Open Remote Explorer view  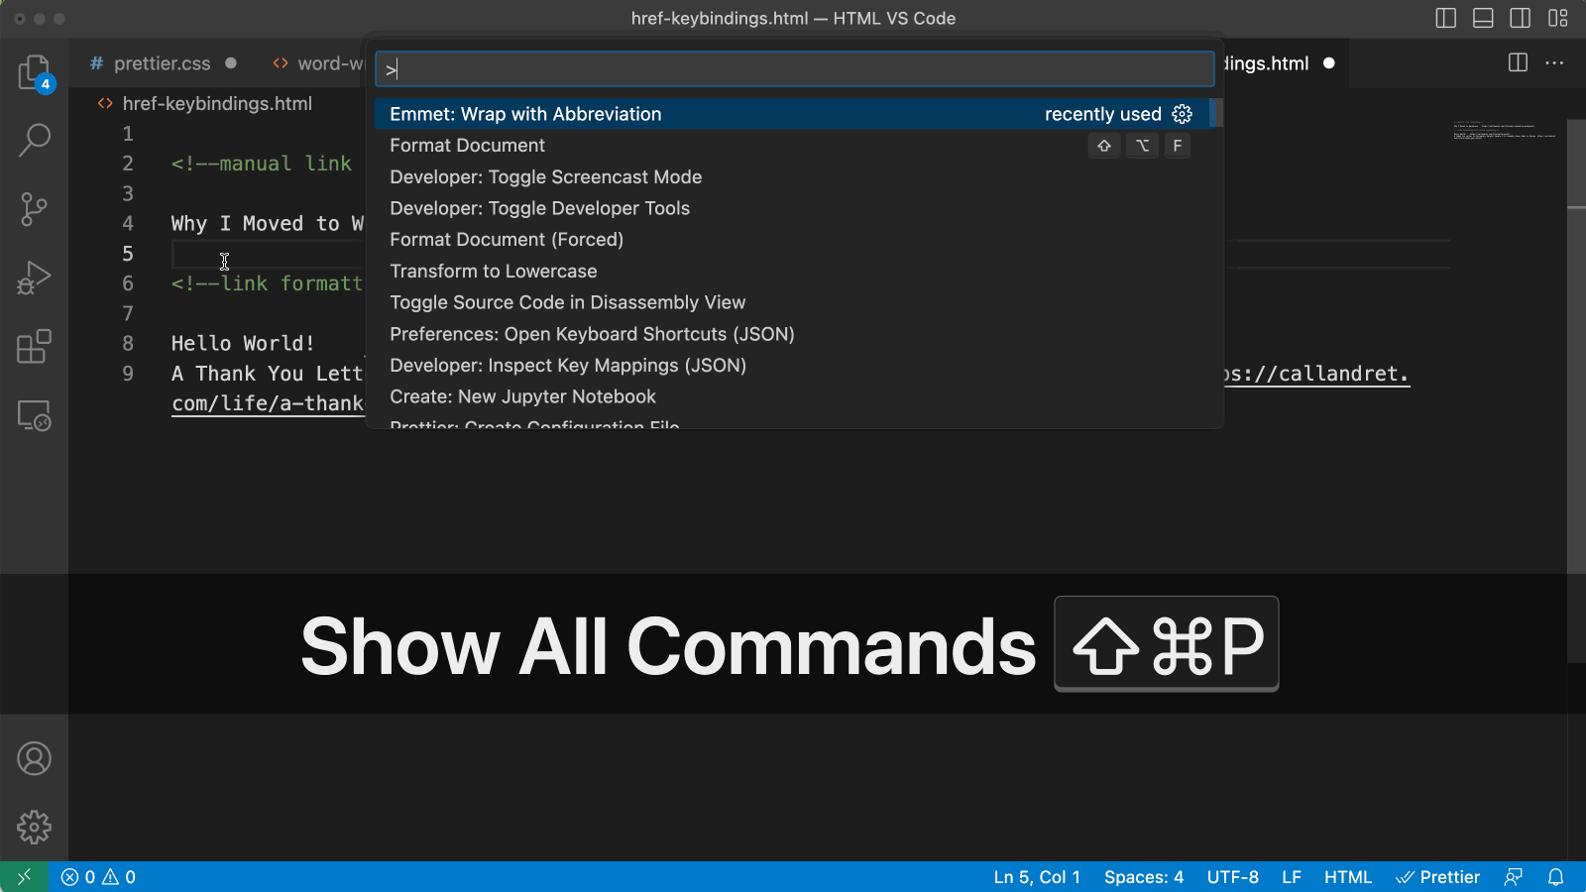(x=34, y=415)
